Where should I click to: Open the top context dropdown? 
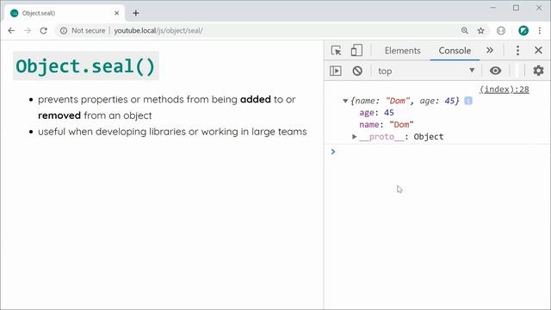click(x=426, y=71)
